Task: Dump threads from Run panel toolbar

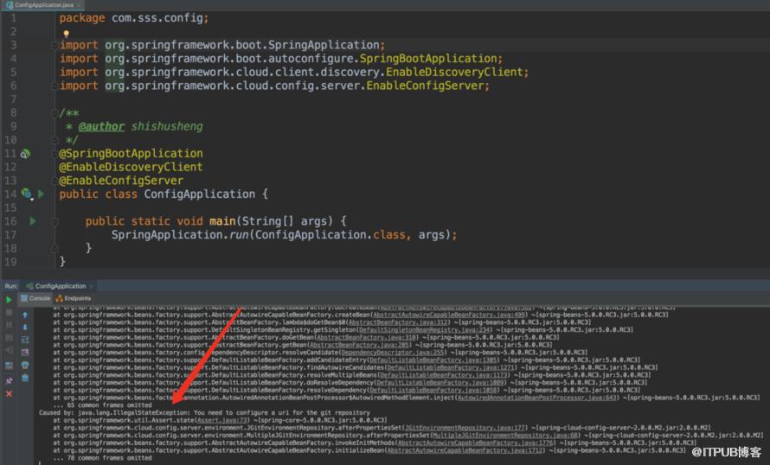Action: click(x=9, y=338)
